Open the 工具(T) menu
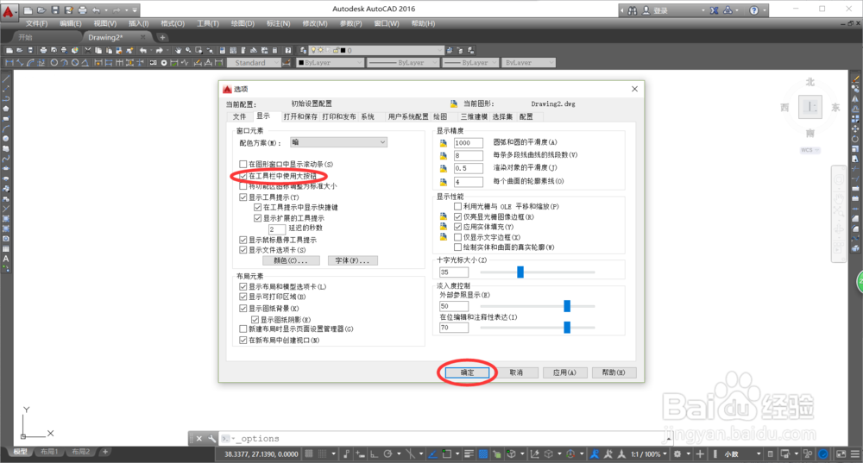863x463 pixels. pos(208,23)
